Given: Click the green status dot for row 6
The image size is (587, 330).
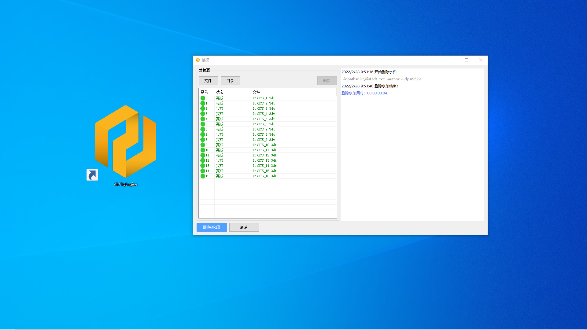Looking at the screenshot, I should click(203, 129).
